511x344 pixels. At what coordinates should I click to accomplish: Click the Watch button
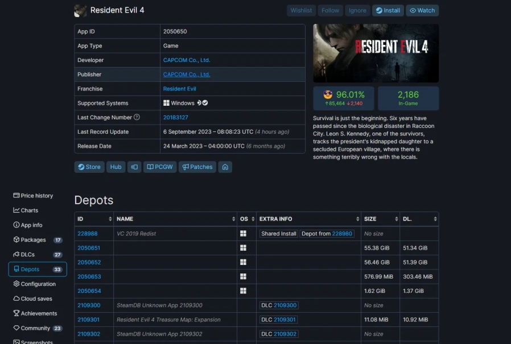point(422,10)
